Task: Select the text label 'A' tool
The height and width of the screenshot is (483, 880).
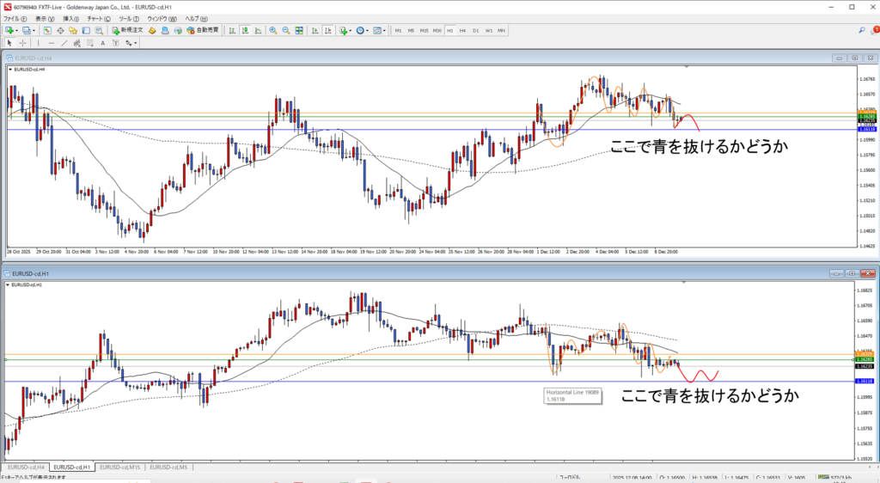Action: click(x=103, y=42)
